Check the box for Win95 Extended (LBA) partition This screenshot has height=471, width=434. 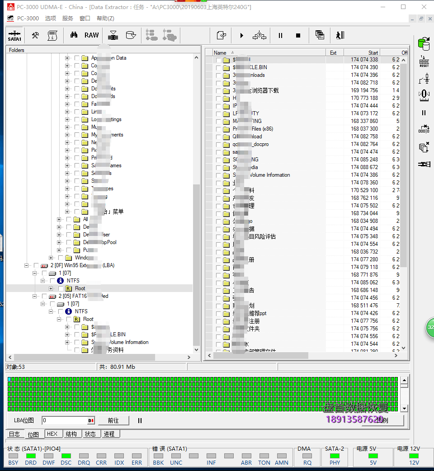36,265
